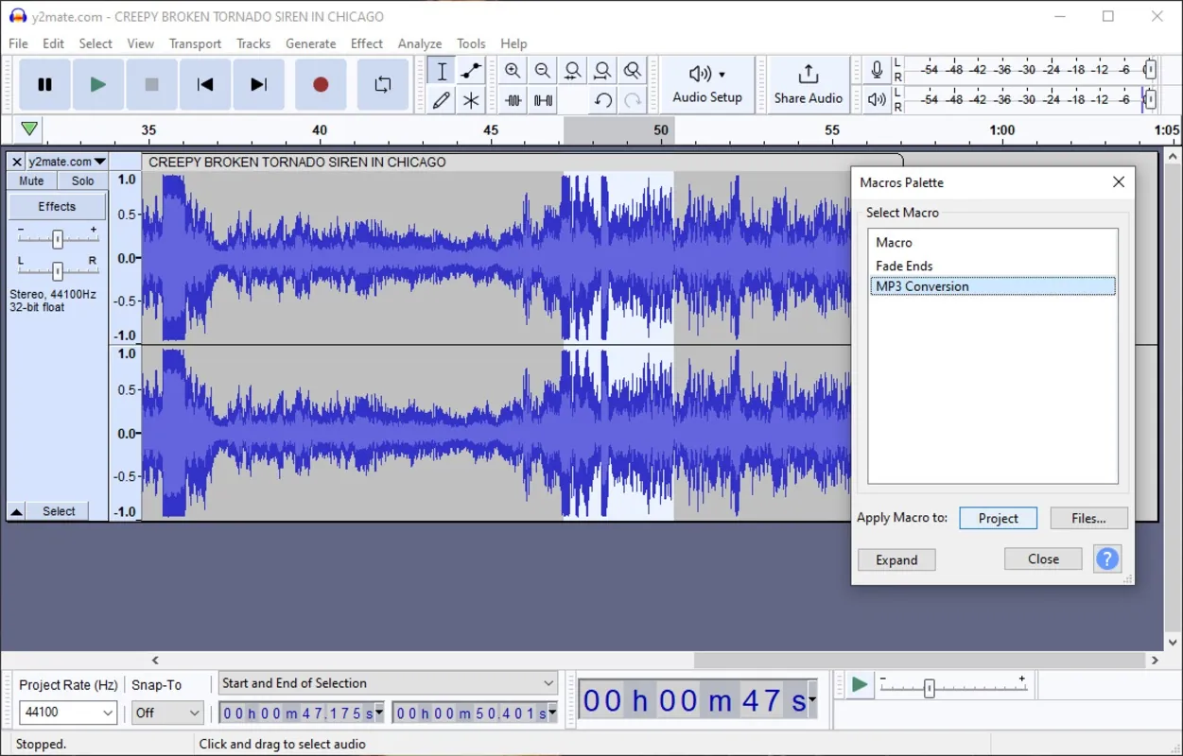
Task: Click the track Select button
Action: tap(59, 511)
